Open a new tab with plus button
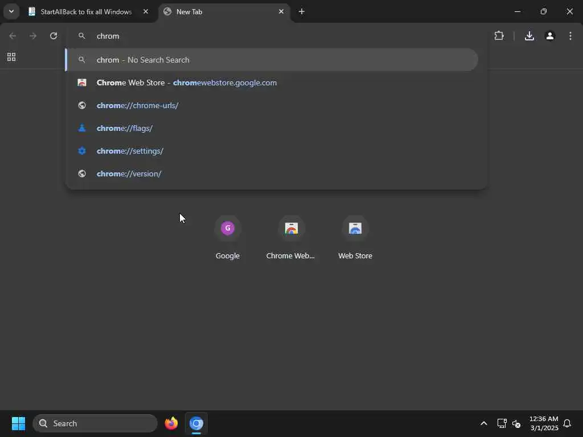 click(x=302, y=11)
